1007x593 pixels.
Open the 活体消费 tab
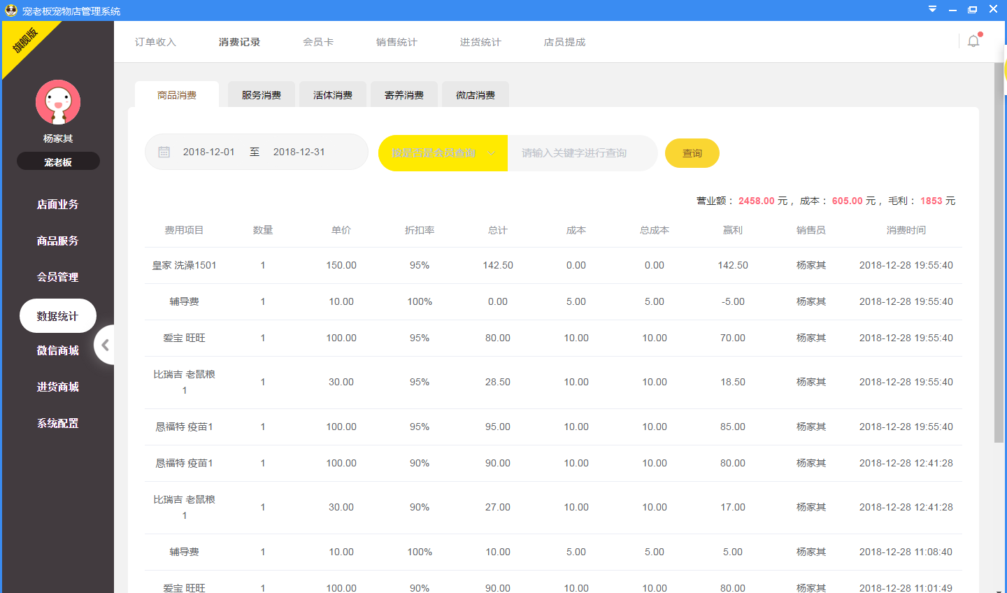point(332,94)
